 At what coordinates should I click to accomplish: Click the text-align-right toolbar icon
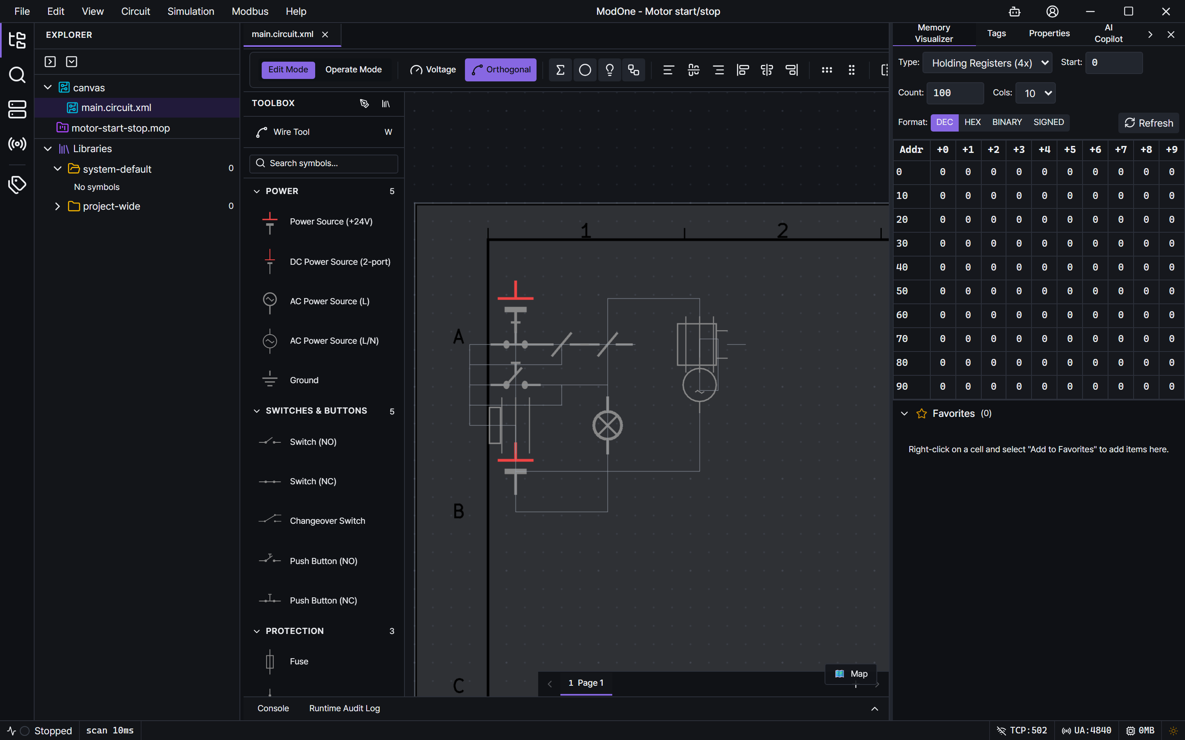(x=718, y=70)
